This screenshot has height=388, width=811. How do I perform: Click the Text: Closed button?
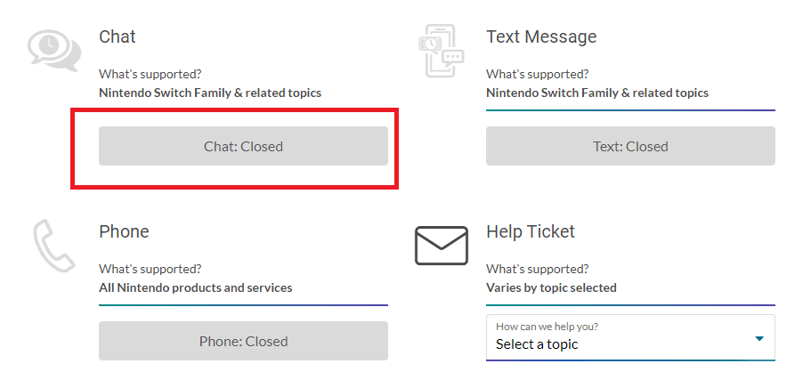pyautogui.click(x=630, y=147)
